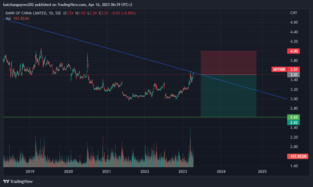
Task: Click the TradingView logo icon
Action: tap(6, 181)
